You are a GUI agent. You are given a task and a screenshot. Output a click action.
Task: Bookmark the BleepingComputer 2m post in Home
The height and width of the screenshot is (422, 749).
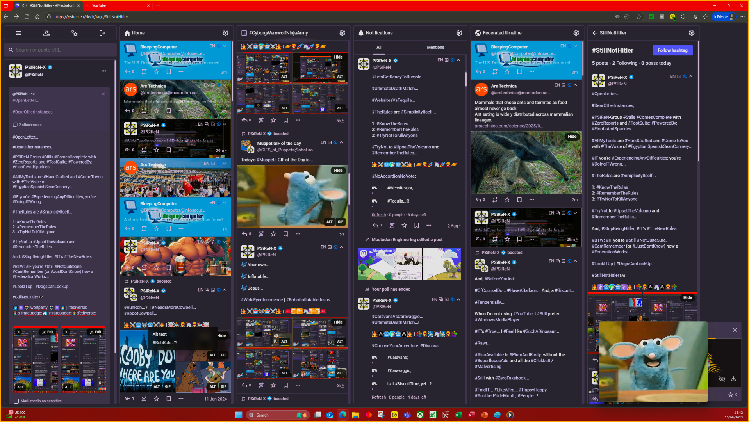(169, 72)
